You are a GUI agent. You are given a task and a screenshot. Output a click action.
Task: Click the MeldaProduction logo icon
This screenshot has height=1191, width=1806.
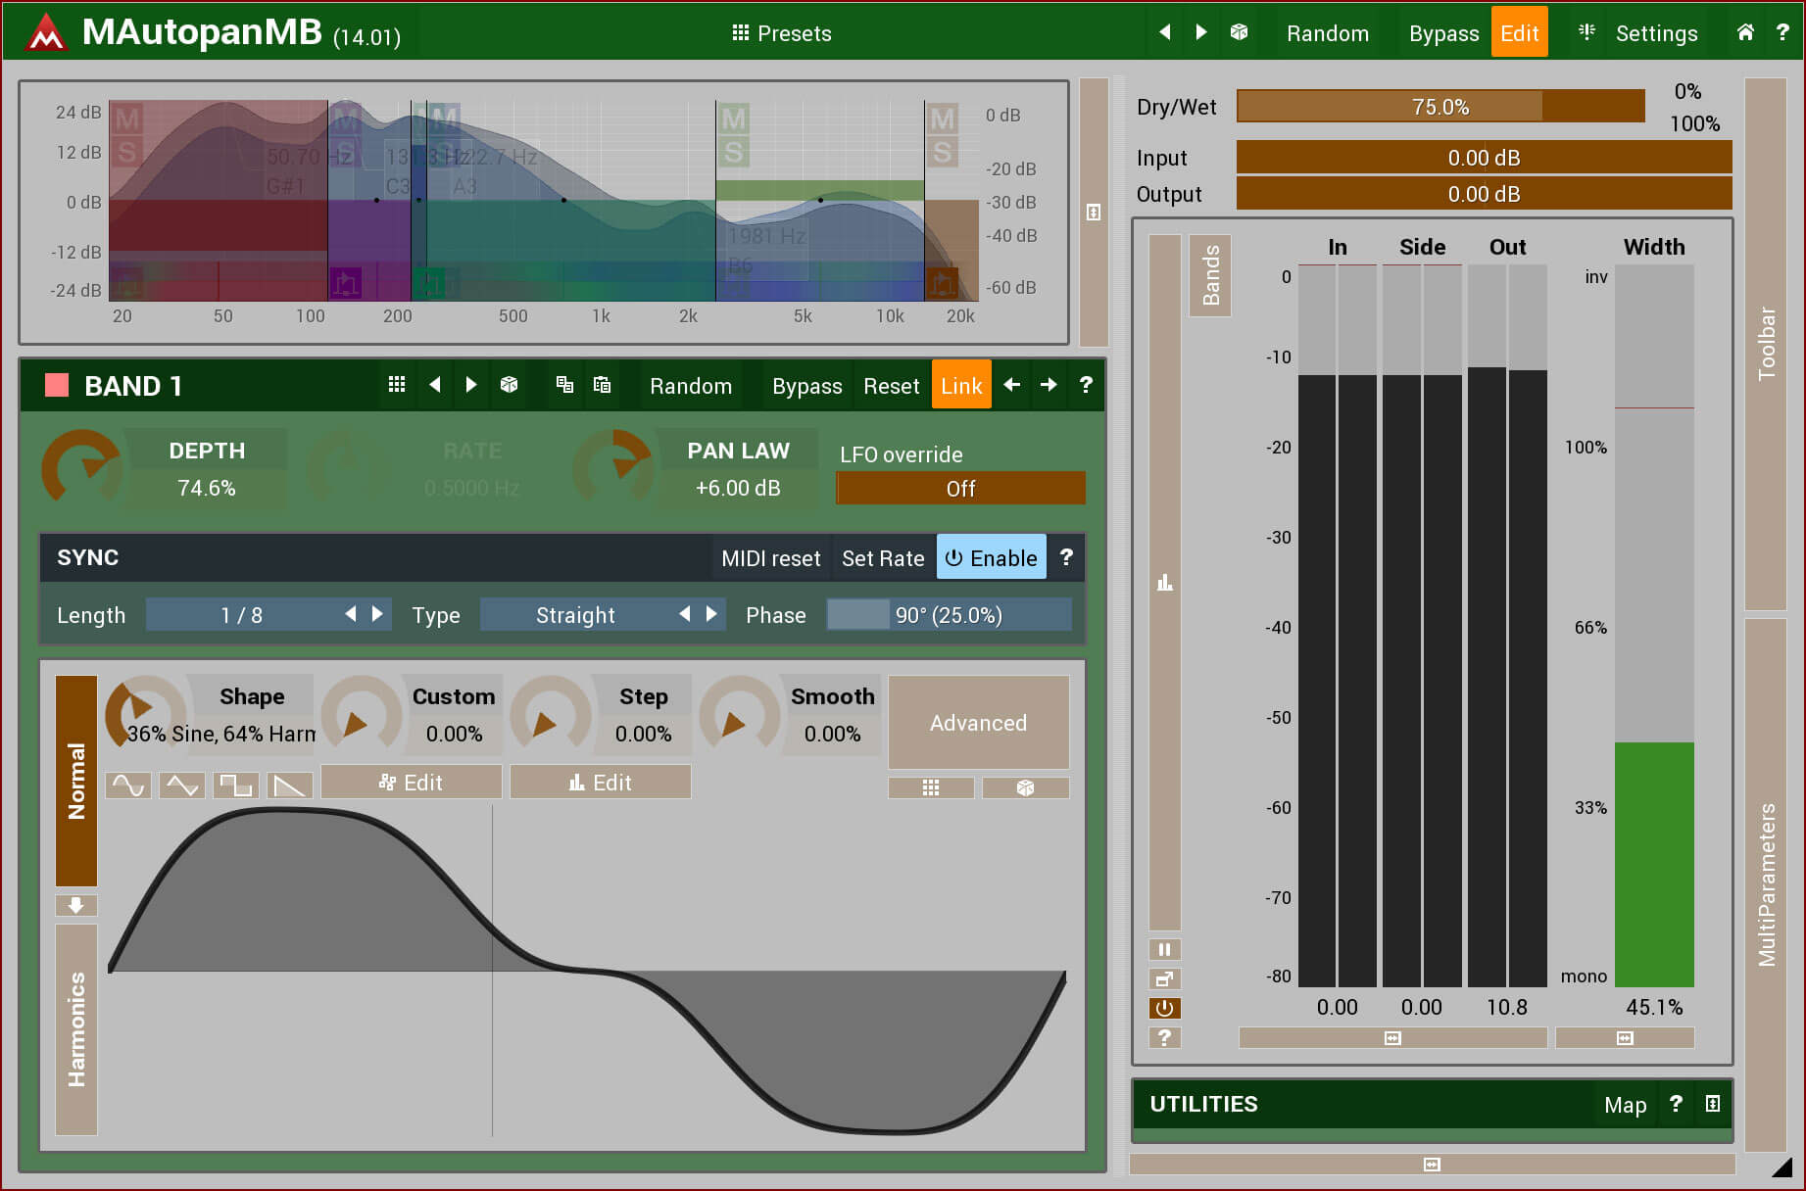[46, 32]
